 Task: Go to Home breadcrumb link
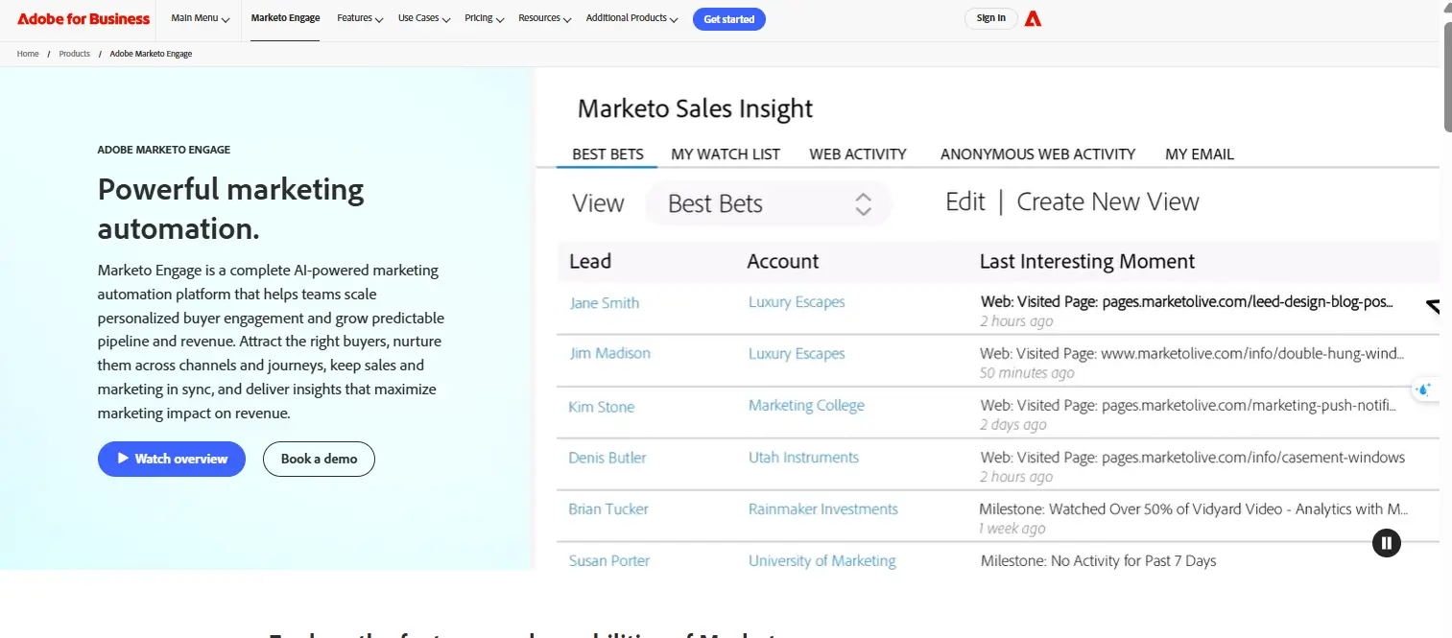point(28,54)
